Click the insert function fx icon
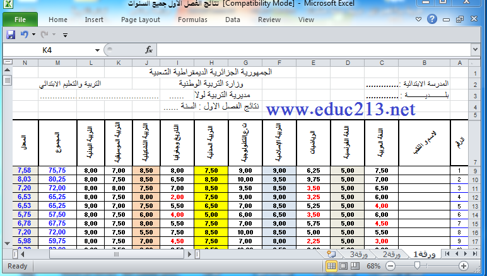The height and width of the screenshot is (276, 487). 149,50
